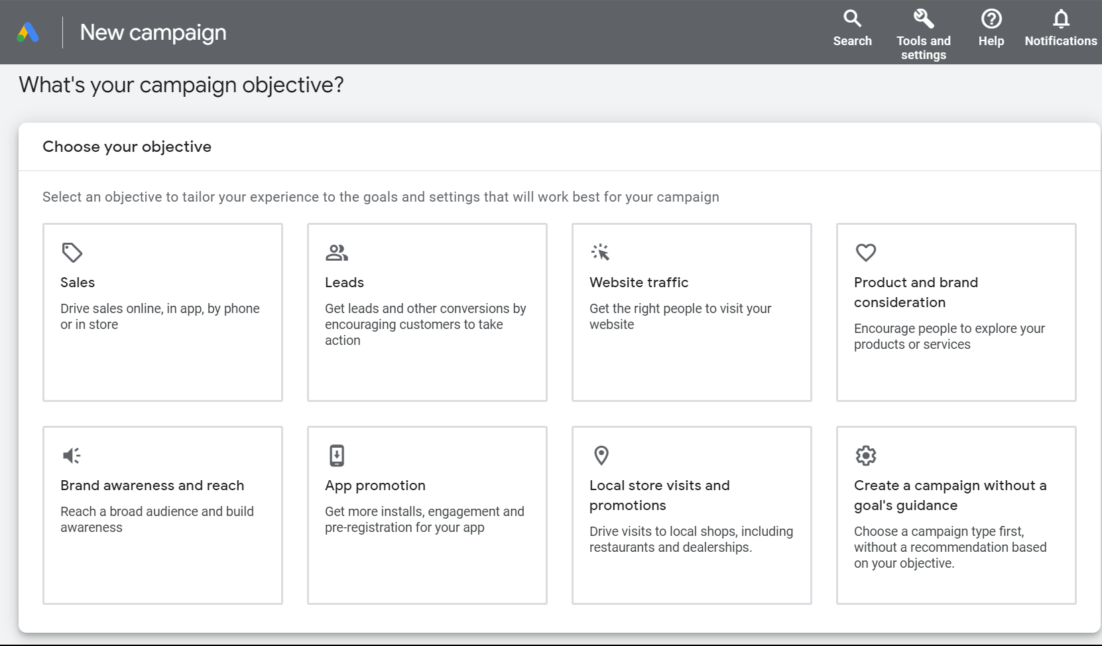Click the Search label in top bar

[x=852, y=41]
